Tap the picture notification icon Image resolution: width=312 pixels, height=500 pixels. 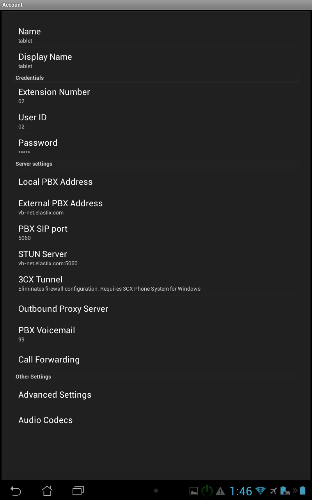[x=193, y=491]
